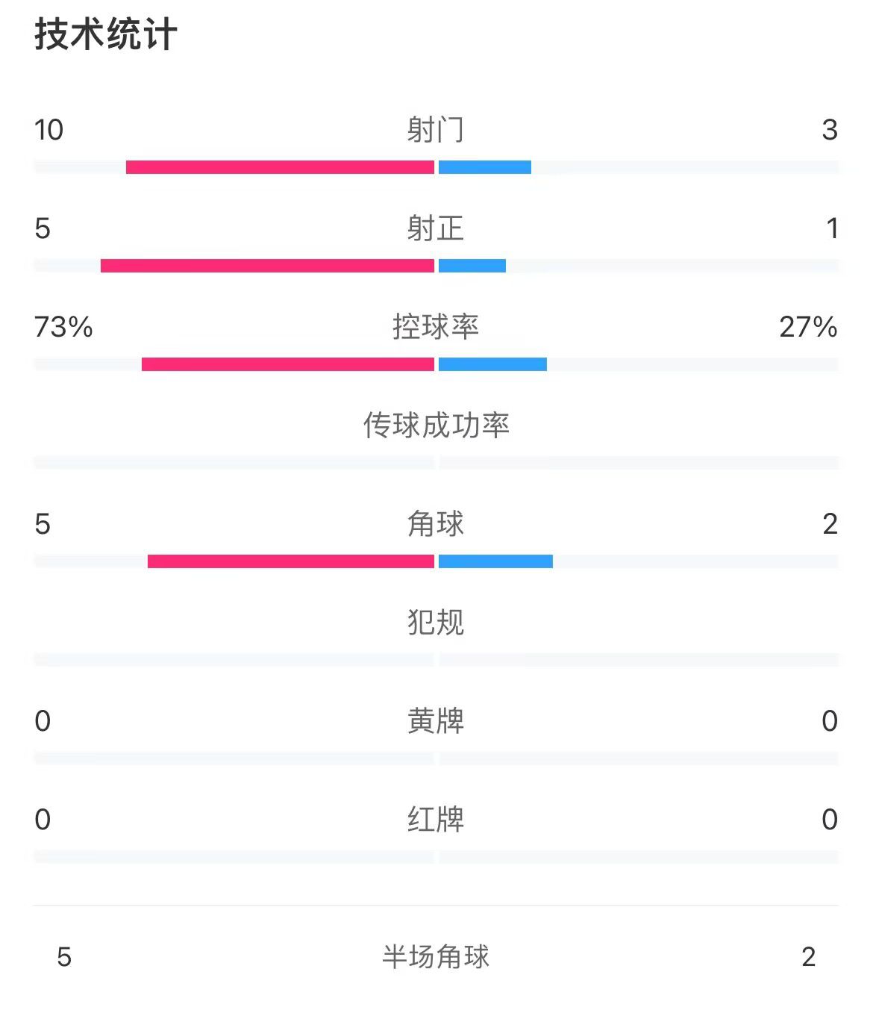
Task: Tap the pink 角球 bar
Action: coord(291,561)
